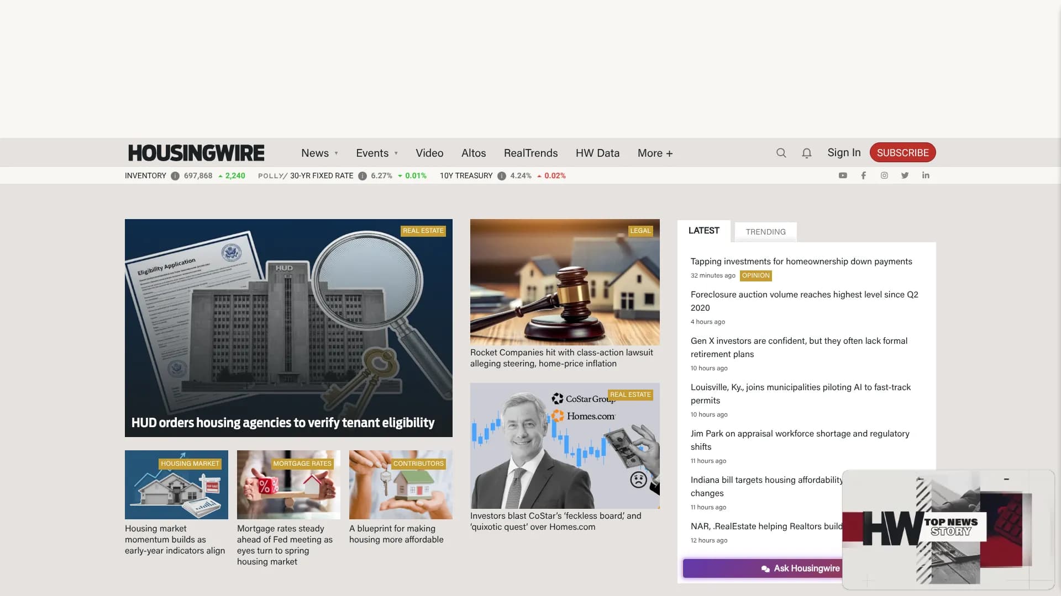The height and width of the screenshot is (596, 1061).
Task: Click the 697,868 inventory value
Action: tap(198, 176)
